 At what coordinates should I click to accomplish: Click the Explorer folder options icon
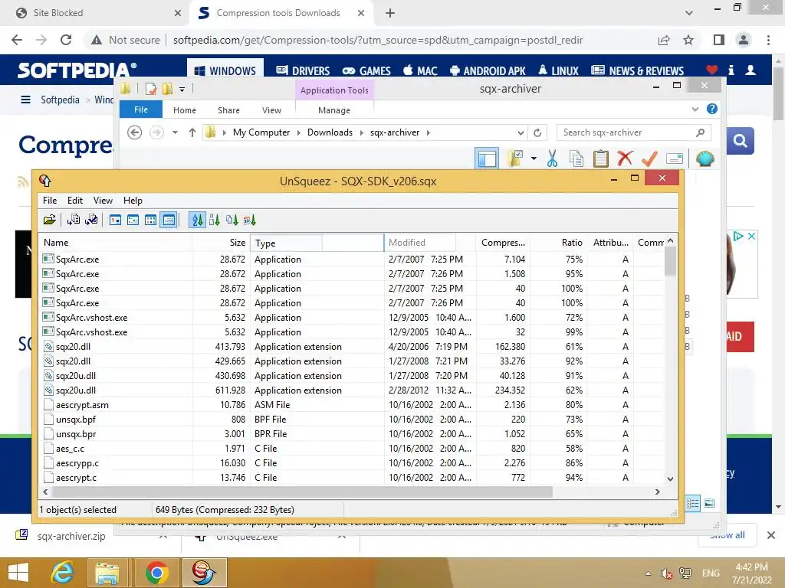point(515,159)
